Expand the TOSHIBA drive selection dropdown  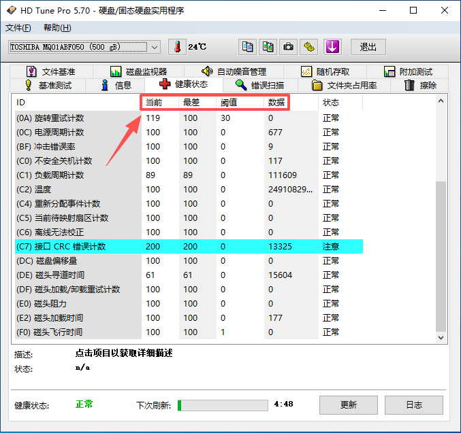click(155, 47)
